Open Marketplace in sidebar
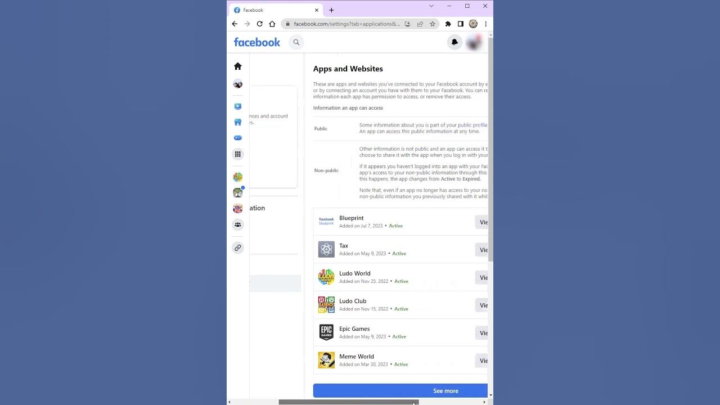 [x=238, y=122]
